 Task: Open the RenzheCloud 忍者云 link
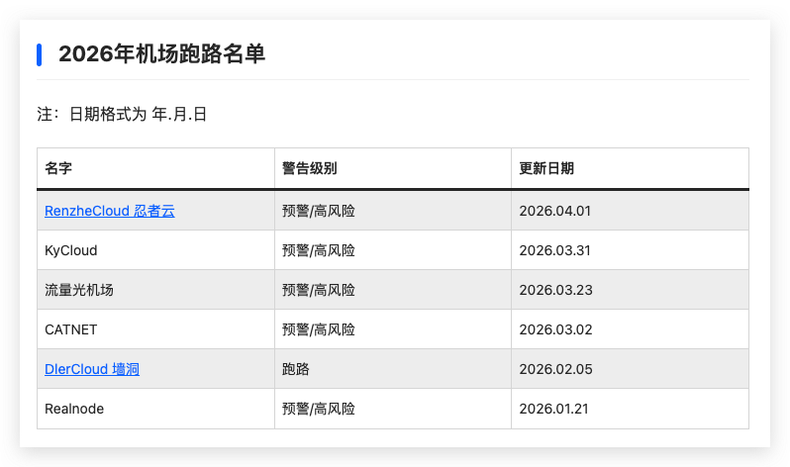point(109,211)
